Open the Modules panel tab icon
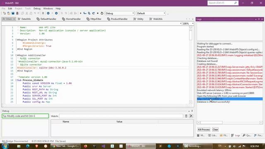The height and width of the screenshot is (149, 265). point(200,135)
